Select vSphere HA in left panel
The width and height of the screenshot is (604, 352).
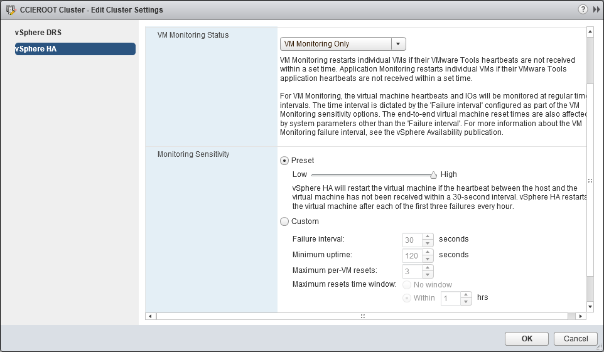(74, 49)
